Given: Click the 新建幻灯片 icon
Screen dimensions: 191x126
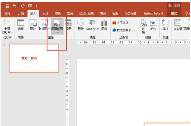Looking at the screenshot, I should pyautogui.click(x=7, y=22).
